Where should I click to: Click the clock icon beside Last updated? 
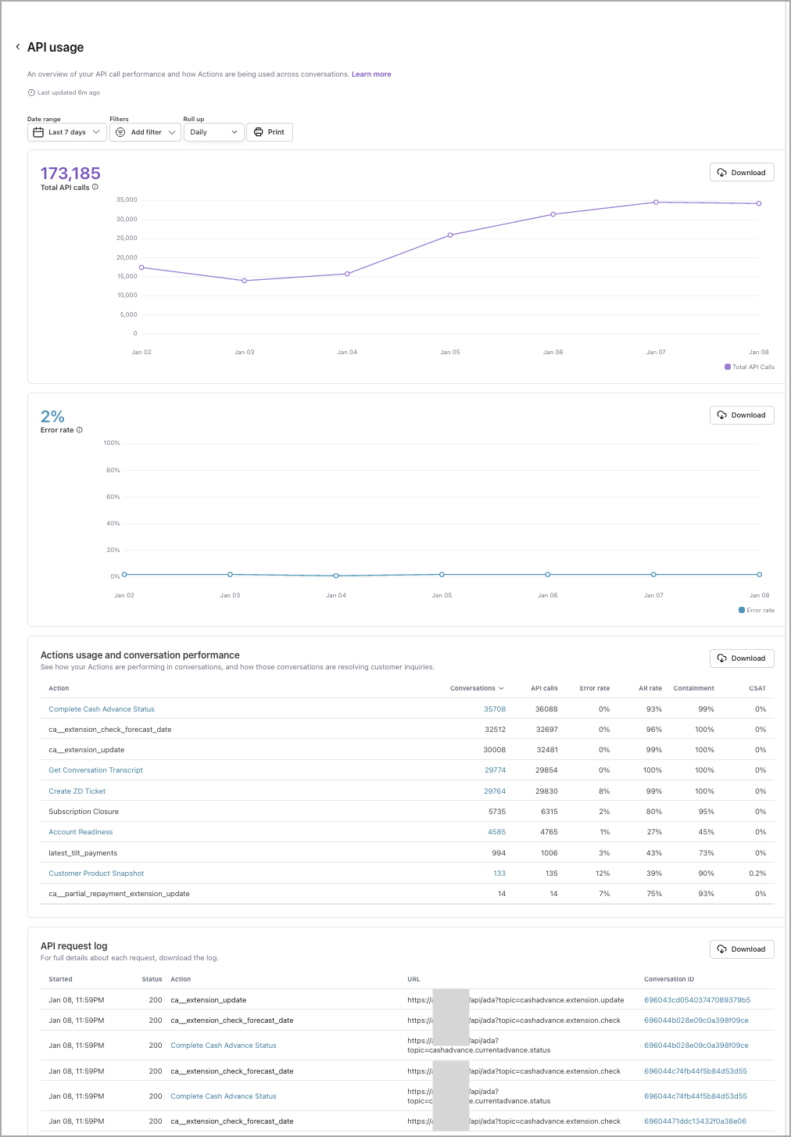click(x=31, y=92)
